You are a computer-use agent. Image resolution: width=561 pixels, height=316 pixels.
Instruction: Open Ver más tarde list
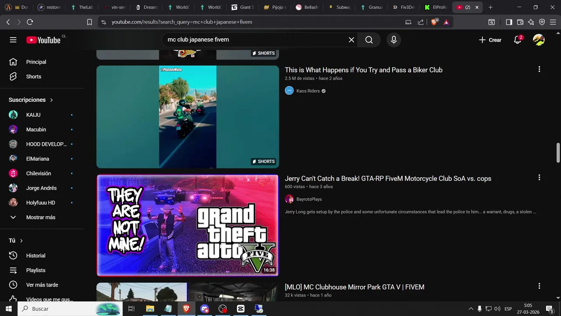click(42, 285)
